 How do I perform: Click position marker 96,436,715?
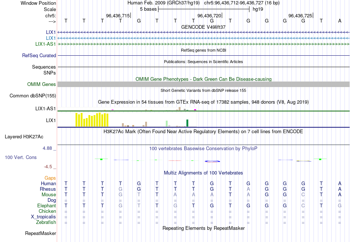tap(118, 15)
